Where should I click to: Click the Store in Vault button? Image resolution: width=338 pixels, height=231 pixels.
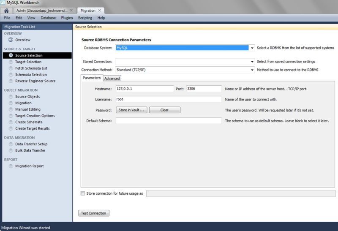tap(131, 110)
